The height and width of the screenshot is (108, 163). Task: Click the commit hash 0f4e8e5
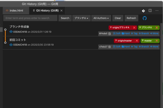coord(103,34)
